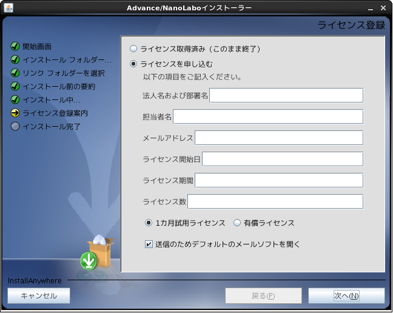Viewport: 393px width, 313px height.
Task: Click the インストール前の要約 step label
Action: point(59,87)
